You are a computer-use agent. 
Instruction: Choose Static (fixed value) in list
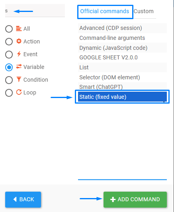click(x=122, y=97)
